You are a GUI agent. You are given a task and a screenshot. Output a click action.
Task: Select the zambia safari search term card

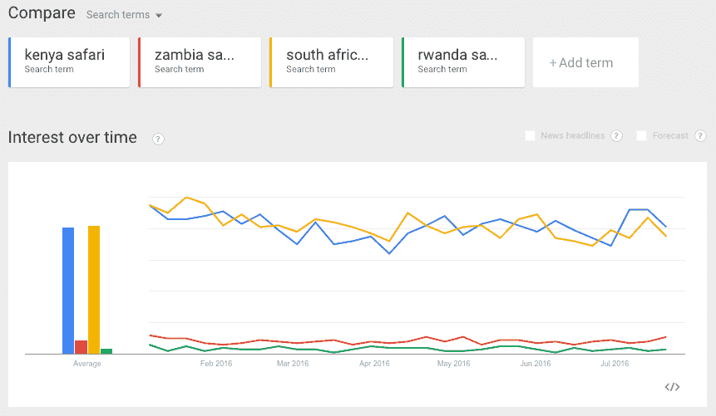coord(200,61)
